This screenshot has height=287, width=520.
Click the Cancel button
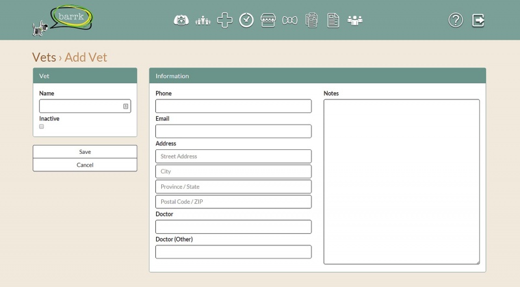85,165
